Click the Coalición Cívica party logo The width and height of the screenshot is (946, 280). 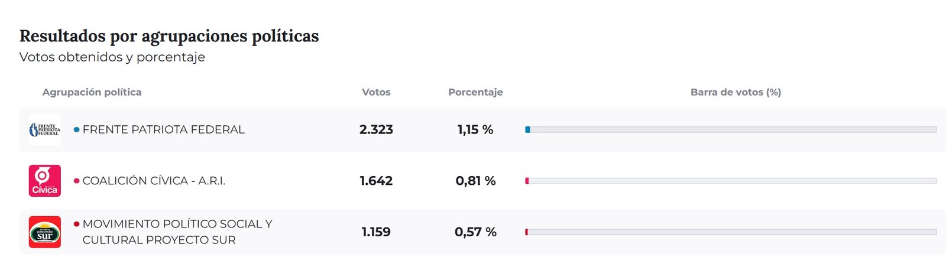pyautogui.click(x=45, y=181)
